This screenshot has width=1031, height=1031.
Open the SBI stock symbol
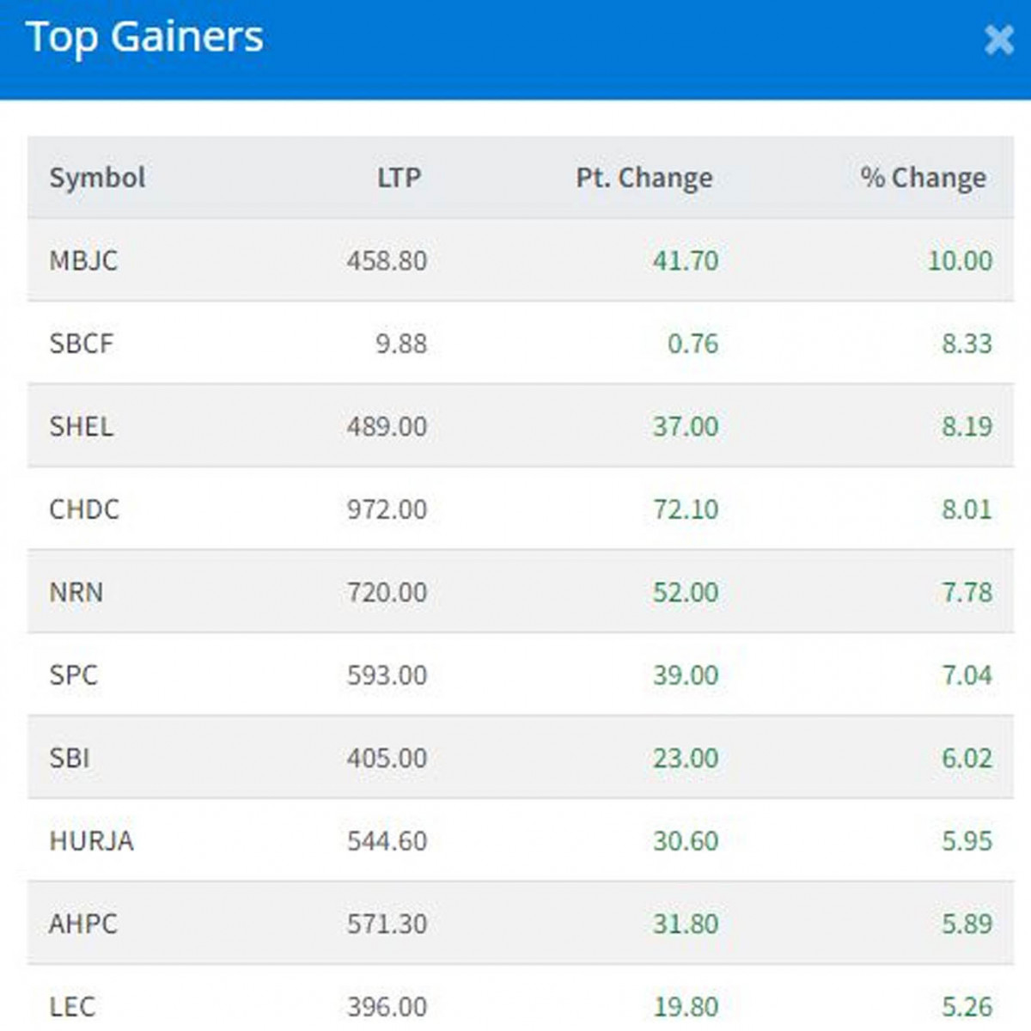70,758
